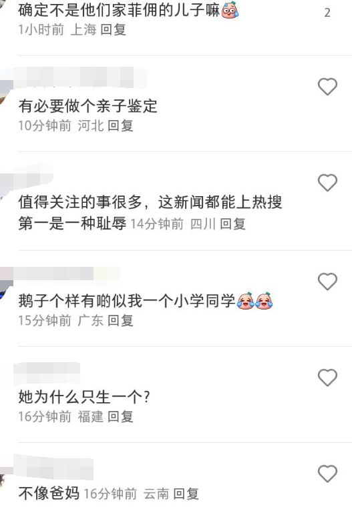Screen dimensions: 352x515
Task: Reply to the 上海 comment
Action: 113,30
